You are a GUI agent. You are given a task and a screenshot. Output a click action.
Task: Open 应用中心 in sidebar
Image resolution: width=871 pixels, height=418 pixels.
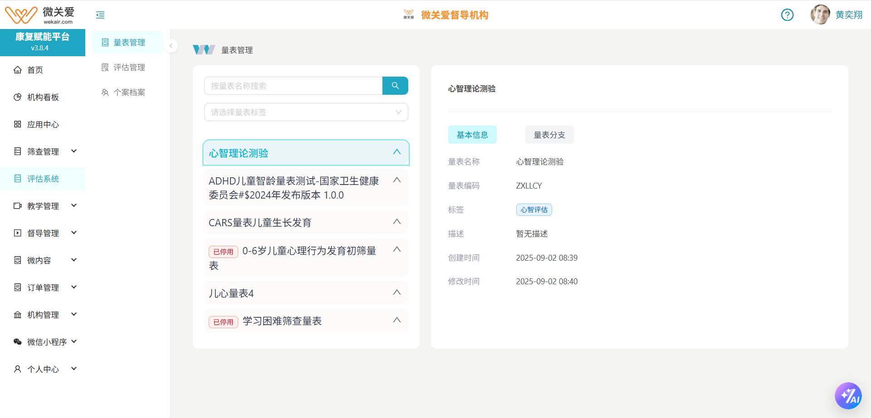tap(43, 124)
